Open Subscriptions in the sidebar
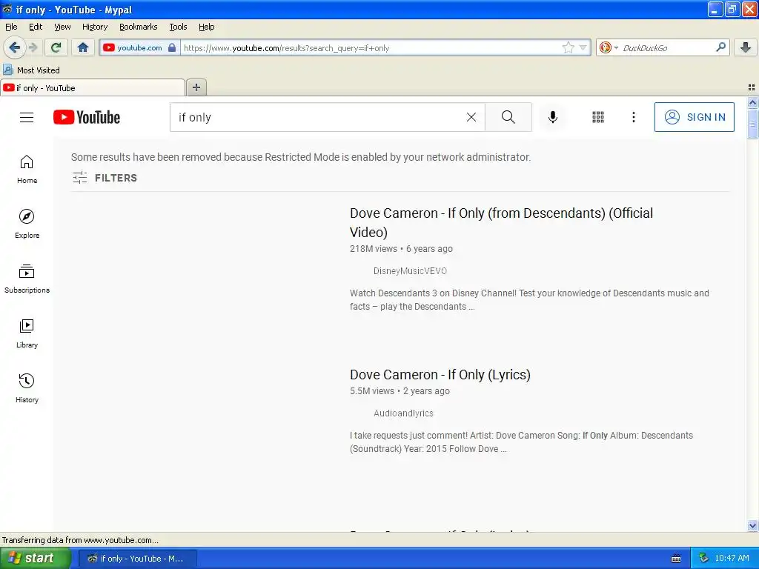The width and height of the screenshot is (759, 569). (x=27, y=279)
